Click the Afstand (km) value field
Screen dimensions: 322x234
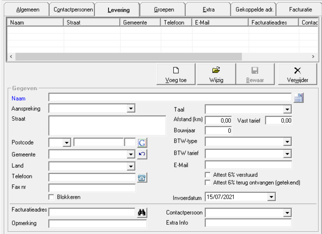point(219,120)
